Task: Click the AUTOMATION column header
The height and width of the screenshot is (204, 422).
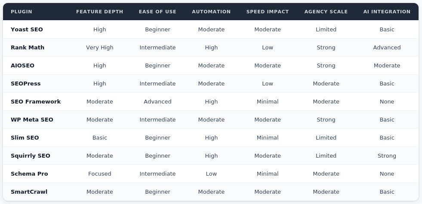Action: click(211, 12)
